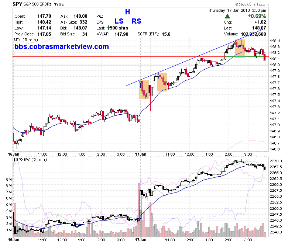Click the green up-triangle change indicator

[227, 16]
